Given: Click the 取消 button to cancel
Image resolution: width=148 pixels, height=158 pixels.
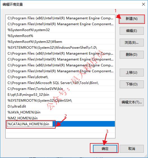Looking at the screenshot, I should [132, 149].
